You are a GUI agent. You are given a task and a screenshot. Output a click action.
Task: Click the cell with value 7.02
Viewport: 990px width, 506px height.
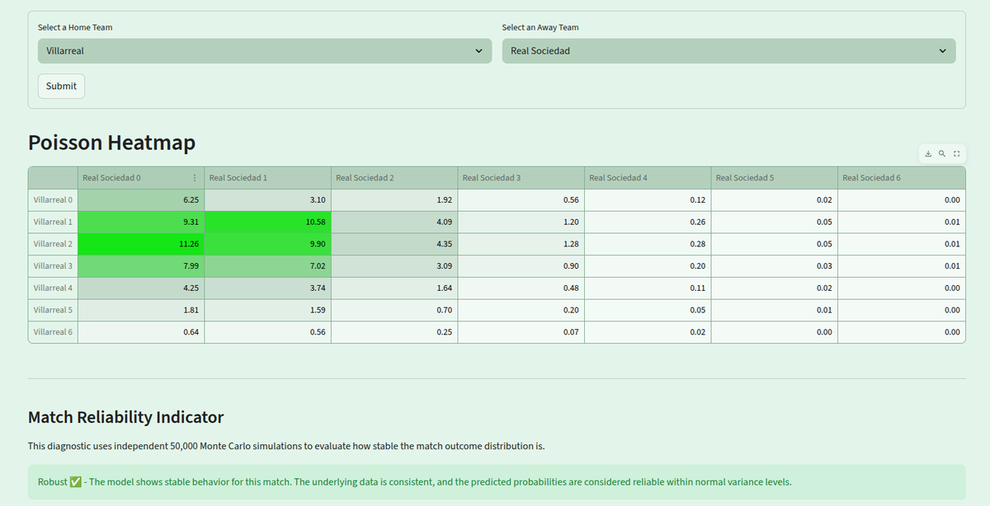[x=267, y=266]
